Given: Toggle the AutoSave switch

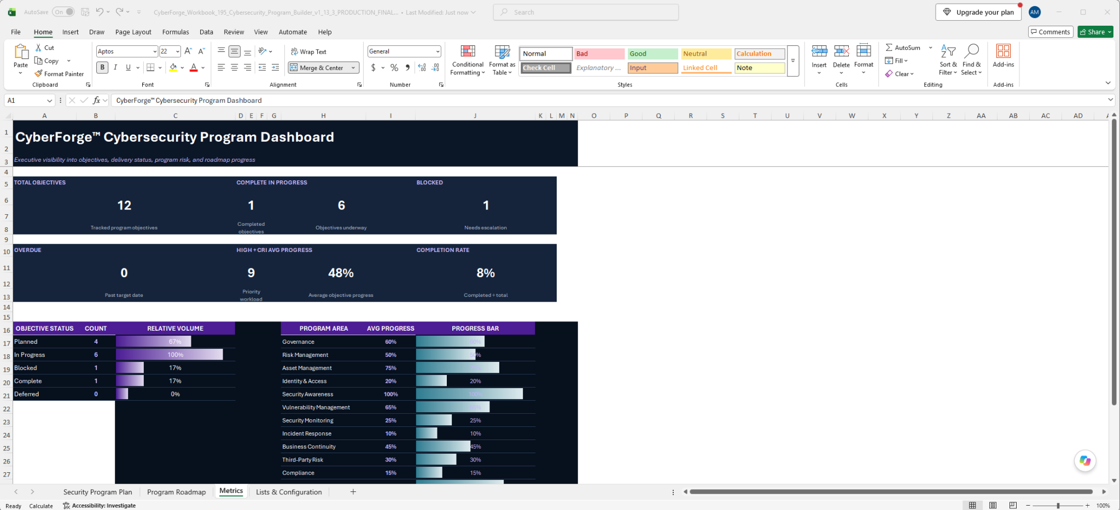Looking at the screenshot, I should [63, 12].
